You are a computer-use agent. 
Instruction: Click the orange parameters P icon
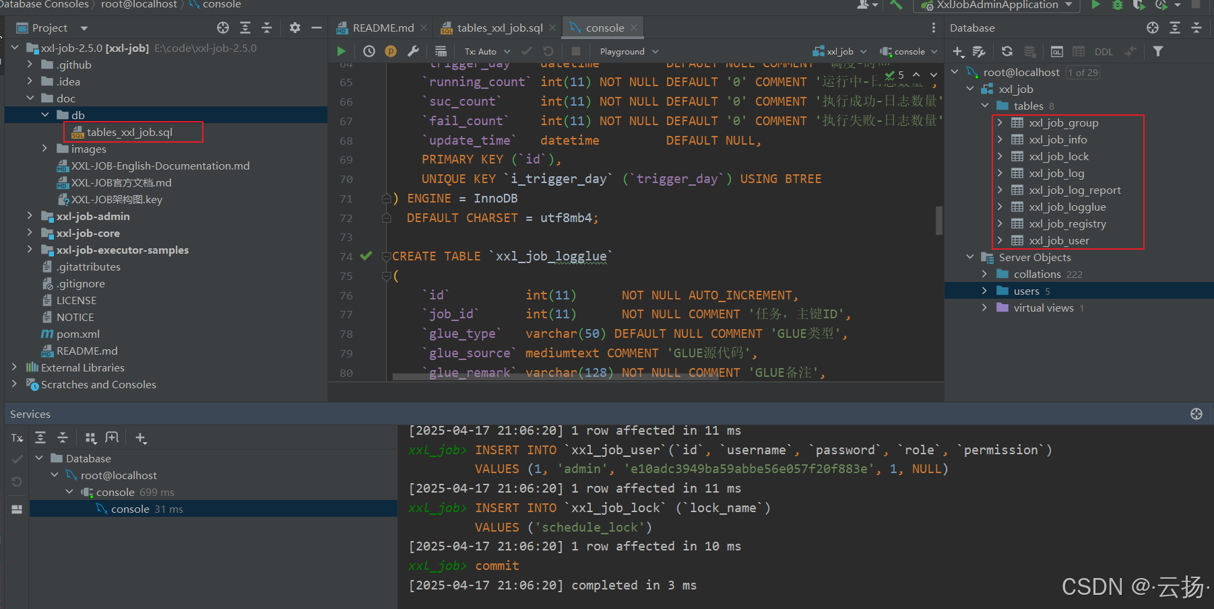391,51
